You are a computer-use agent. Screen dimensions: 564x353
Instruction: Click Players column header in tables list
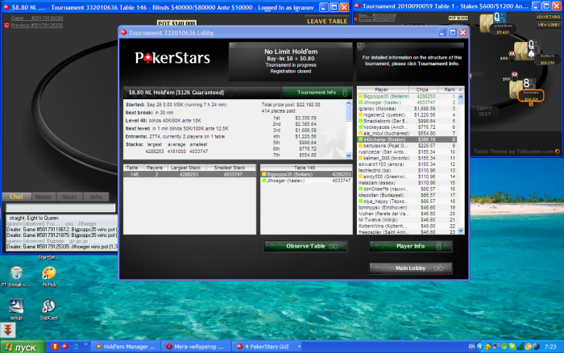(x=155, y=168)
